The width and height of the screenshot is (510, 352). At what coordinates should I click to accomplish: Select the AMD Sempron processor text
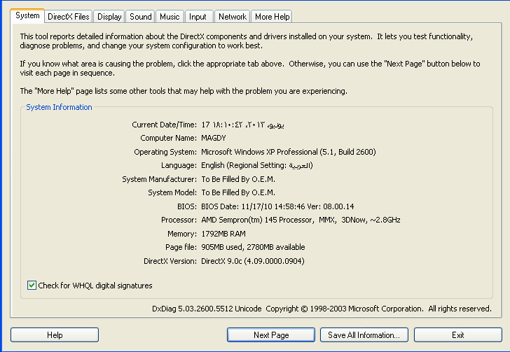pos(301,220)
